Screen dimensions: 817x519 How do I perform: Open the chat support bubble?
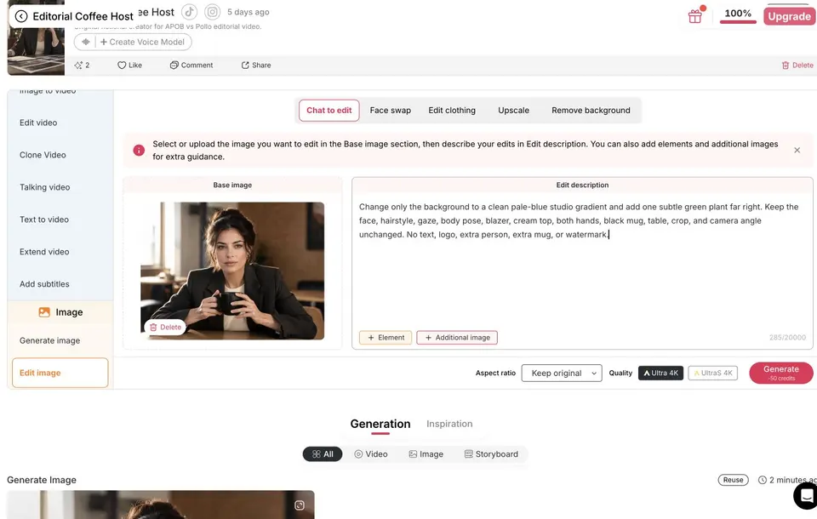pos(806,495)
